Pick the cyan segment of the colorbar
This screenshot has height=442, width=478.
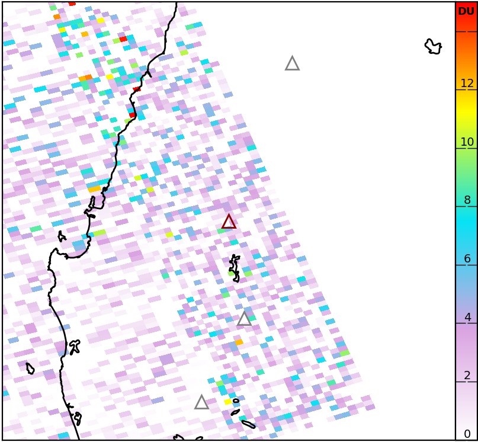pos(466,236)
